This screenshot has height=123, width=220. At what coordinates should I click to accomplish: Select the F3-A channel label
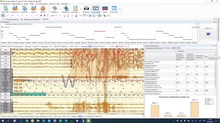click(5, 50)
